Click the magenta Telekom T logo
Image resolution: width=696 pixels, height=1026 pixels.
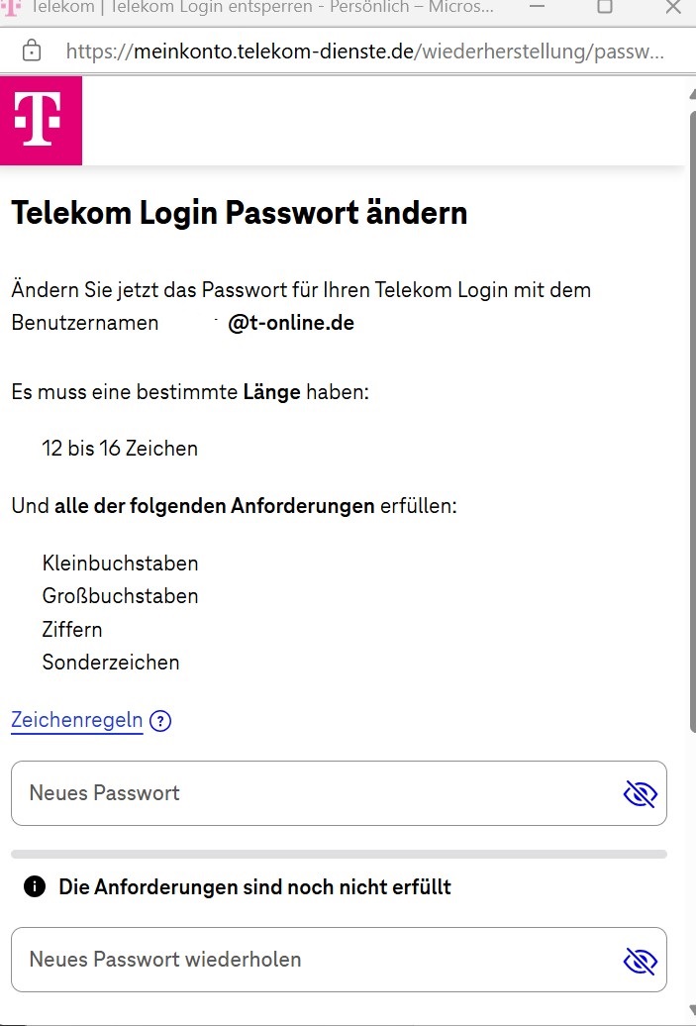(x=41, y=121)
